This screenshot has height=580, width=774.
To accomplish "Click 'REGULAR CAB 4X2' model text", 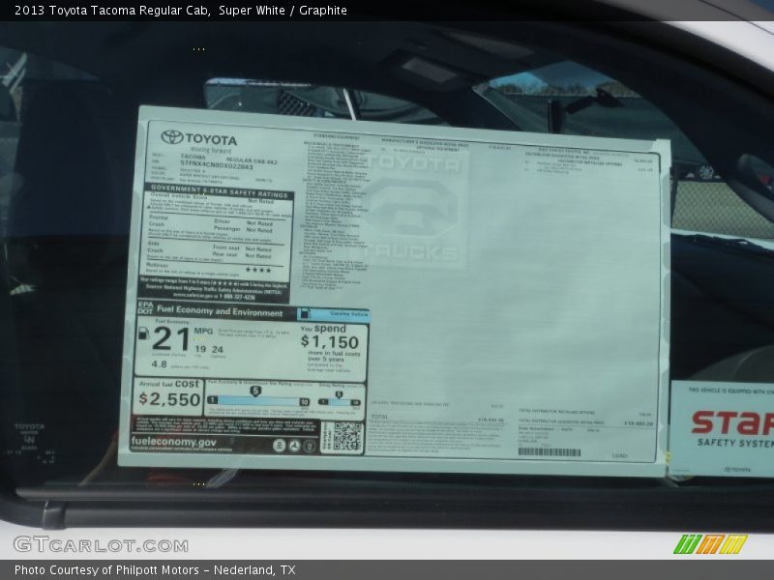I will 252,160.
